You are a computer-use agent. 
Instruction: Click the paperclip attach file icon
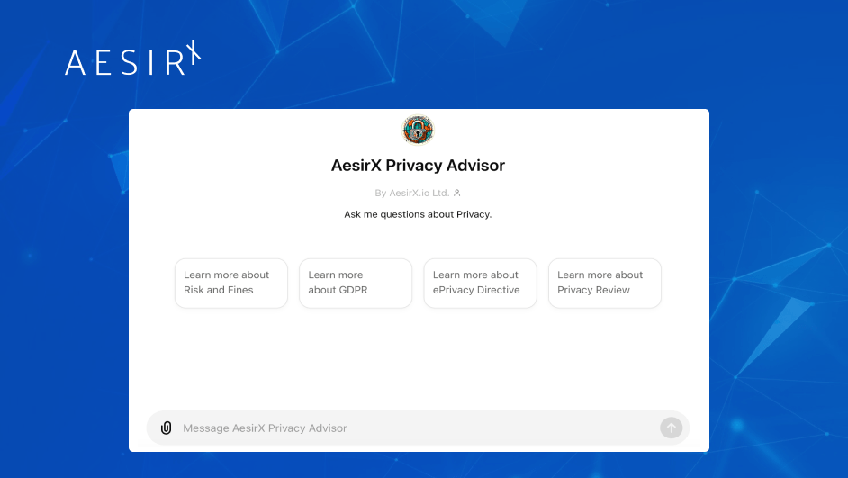[x=166, y=428]
